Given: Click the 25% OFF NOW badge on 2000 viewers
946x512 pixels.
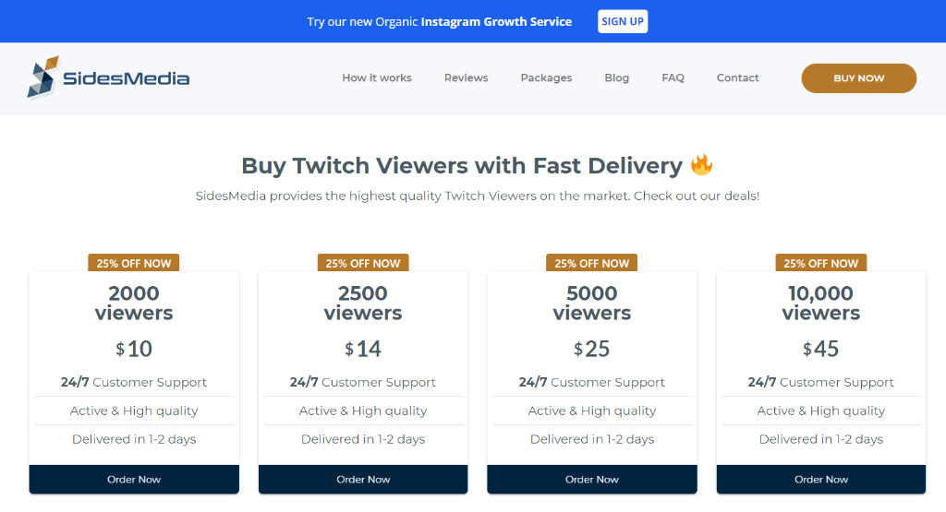Looking at the screenshot, I should point(134,263).
